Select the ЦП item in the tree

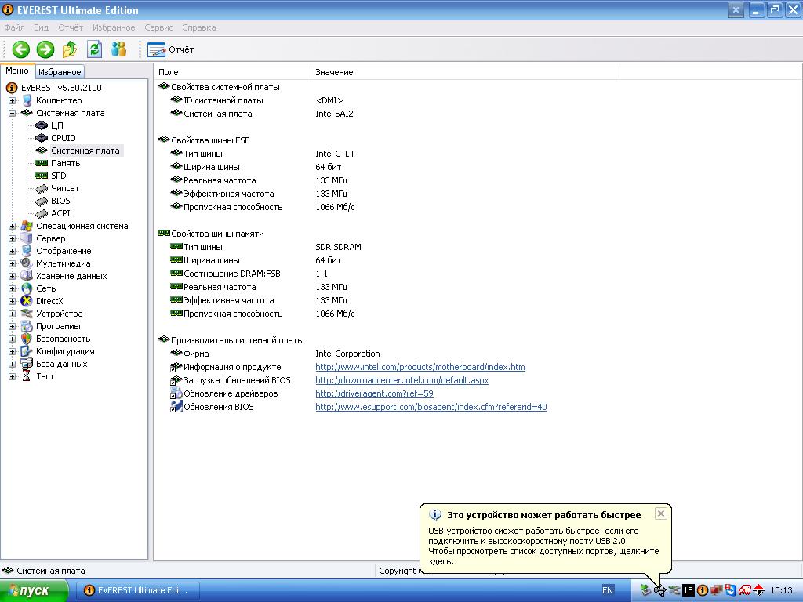56,125
